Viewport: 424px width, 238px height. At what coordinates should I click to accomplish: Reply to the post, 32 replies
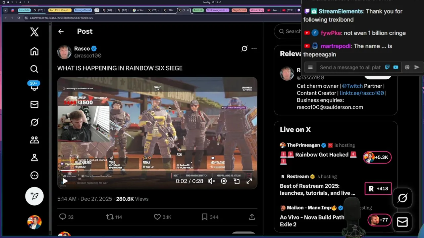point(66,217)
